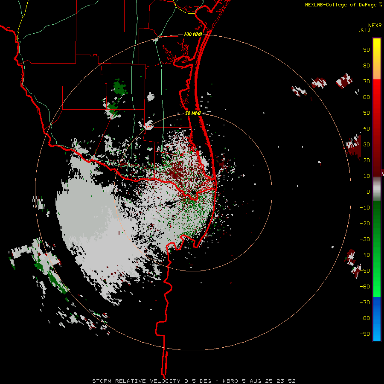384x384 pixels.
Task: Select the 0 value on the velocity scale
Action: coord(368,192)
